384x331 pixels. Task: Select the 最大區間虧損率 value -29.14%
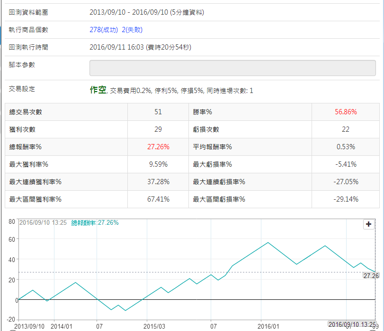point(345,199)
